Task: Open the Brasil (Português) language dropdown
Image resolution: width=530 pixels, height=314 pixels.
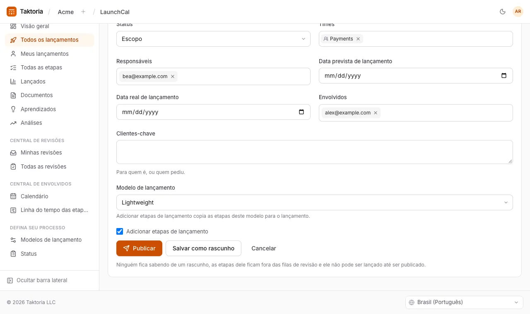Action: point(464,302)
